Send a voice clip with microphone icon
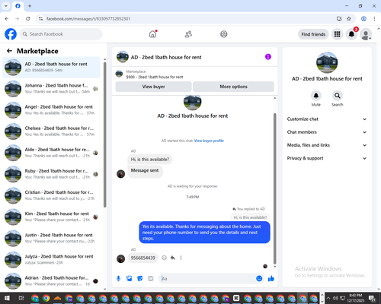This screenshot has width=381, height=304. [118, 279]
